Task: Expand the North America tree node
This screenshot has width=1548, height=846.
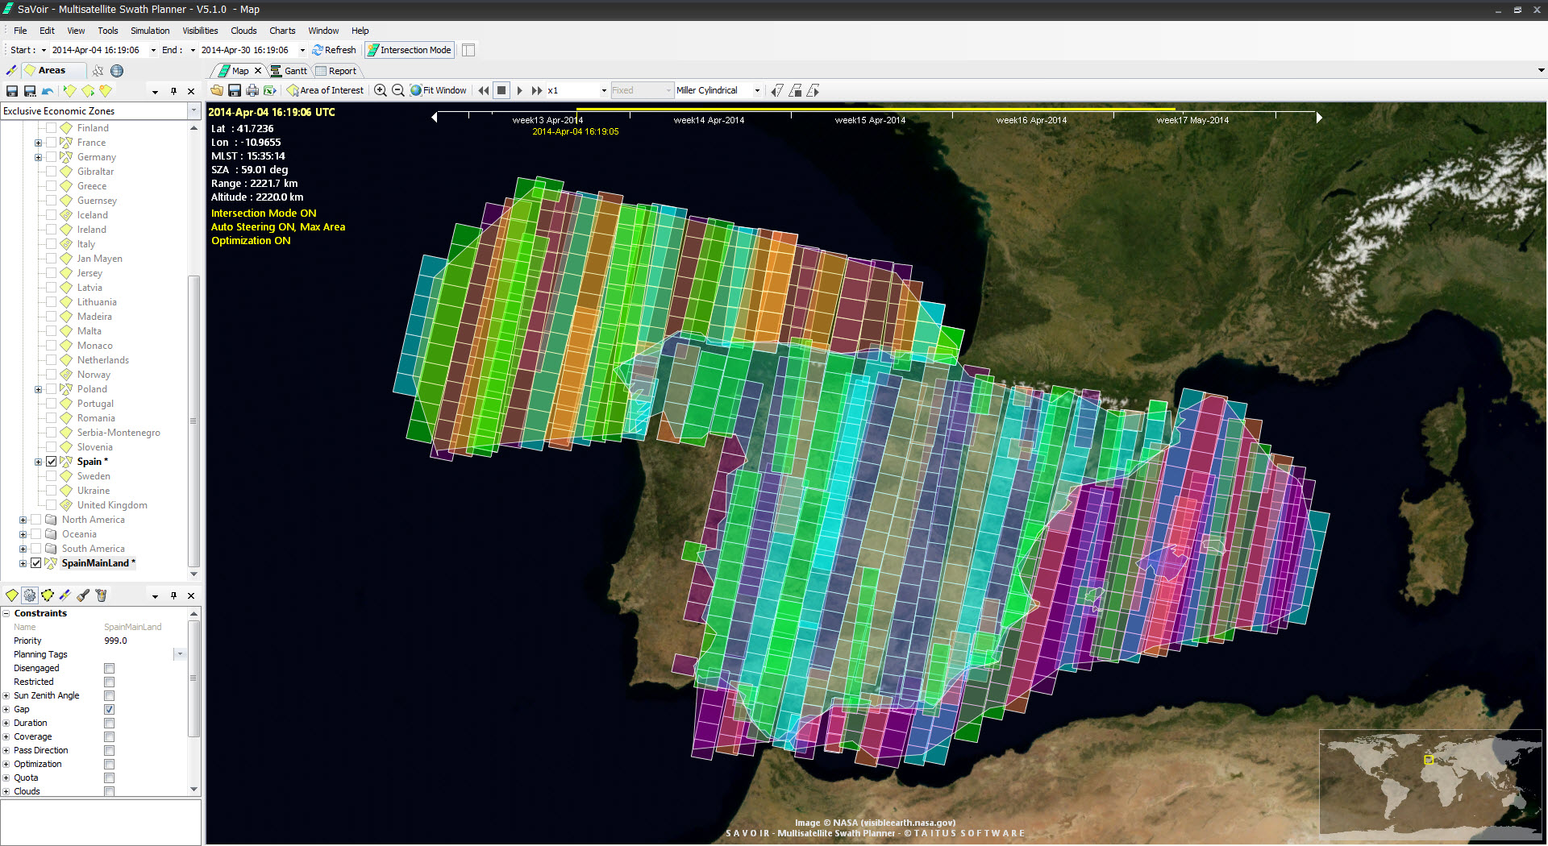Action: point(23,520)
